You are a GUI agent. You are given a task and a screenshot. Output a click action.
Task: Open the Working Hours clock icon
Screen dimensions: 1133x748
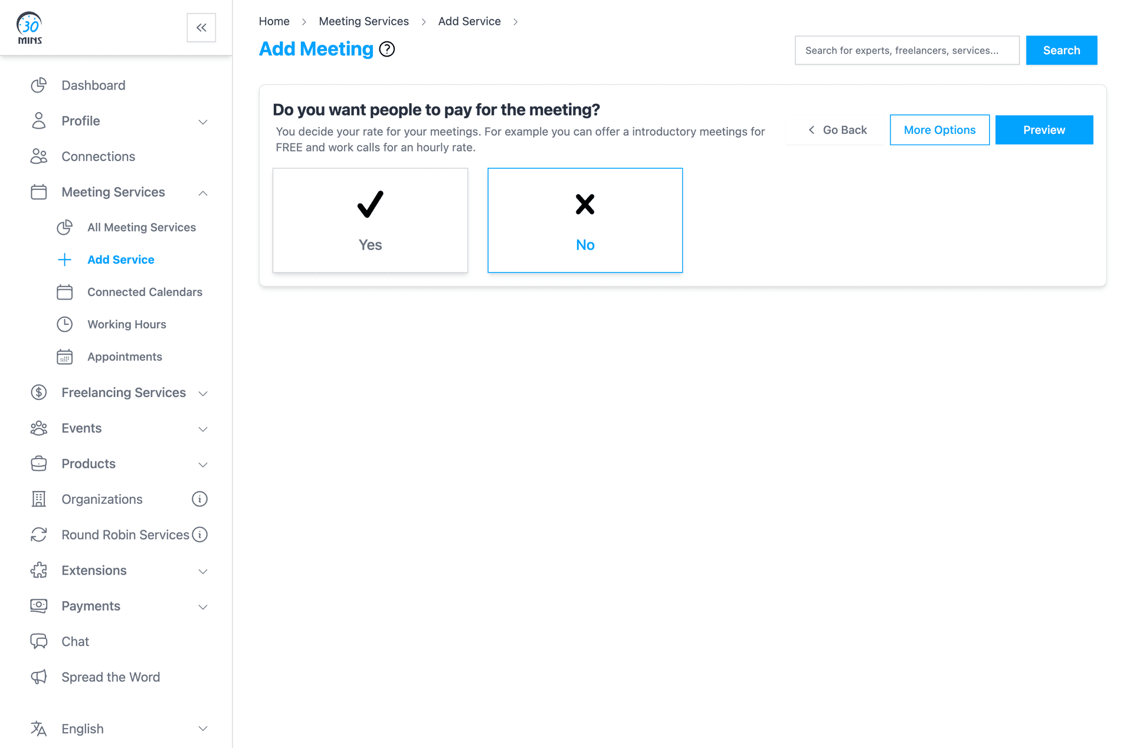(65, 324)
